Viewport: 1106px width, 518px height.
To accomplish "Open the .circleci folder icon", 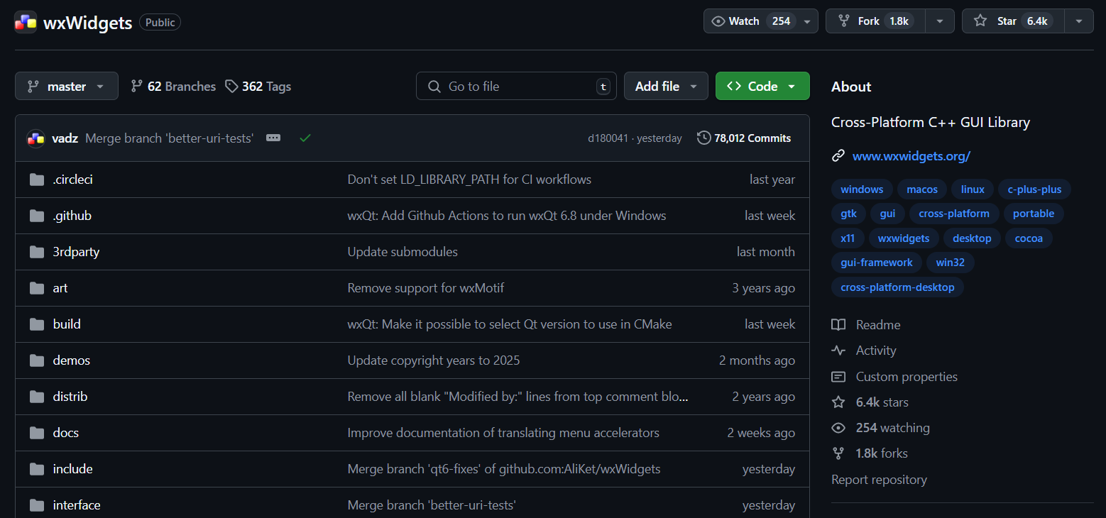I will click(x=37, y=180).
